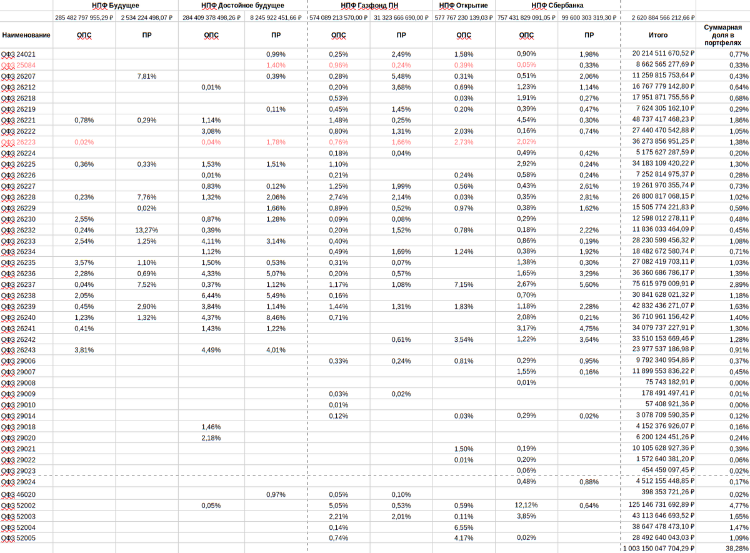Image resolution: width=750 pixels, height=553 pixels.
Task: Select the НПФ Будущее header cell
Action: (116, 6)
